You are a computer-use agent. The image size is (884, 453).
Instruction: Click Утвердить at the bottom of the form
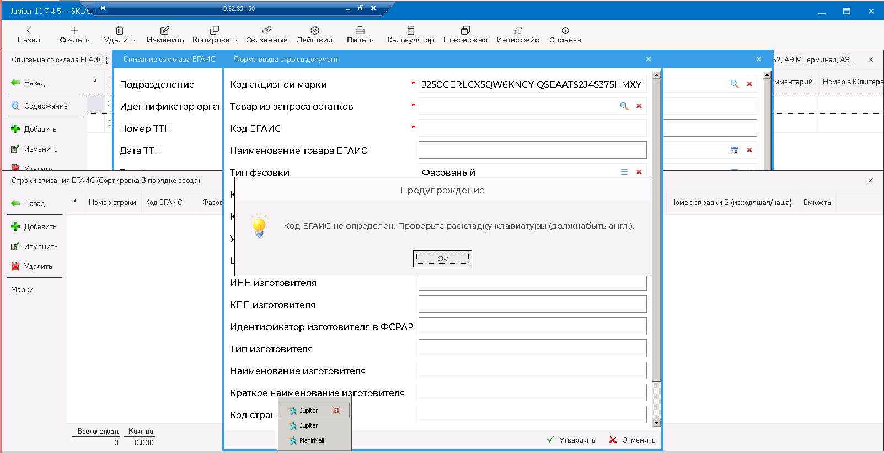[571, 440]
